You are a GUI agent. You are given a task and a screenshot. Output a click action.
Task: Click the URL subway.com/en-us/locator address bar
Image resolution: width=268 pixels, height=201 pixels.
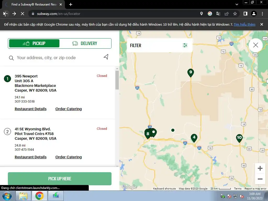(59, 14)
